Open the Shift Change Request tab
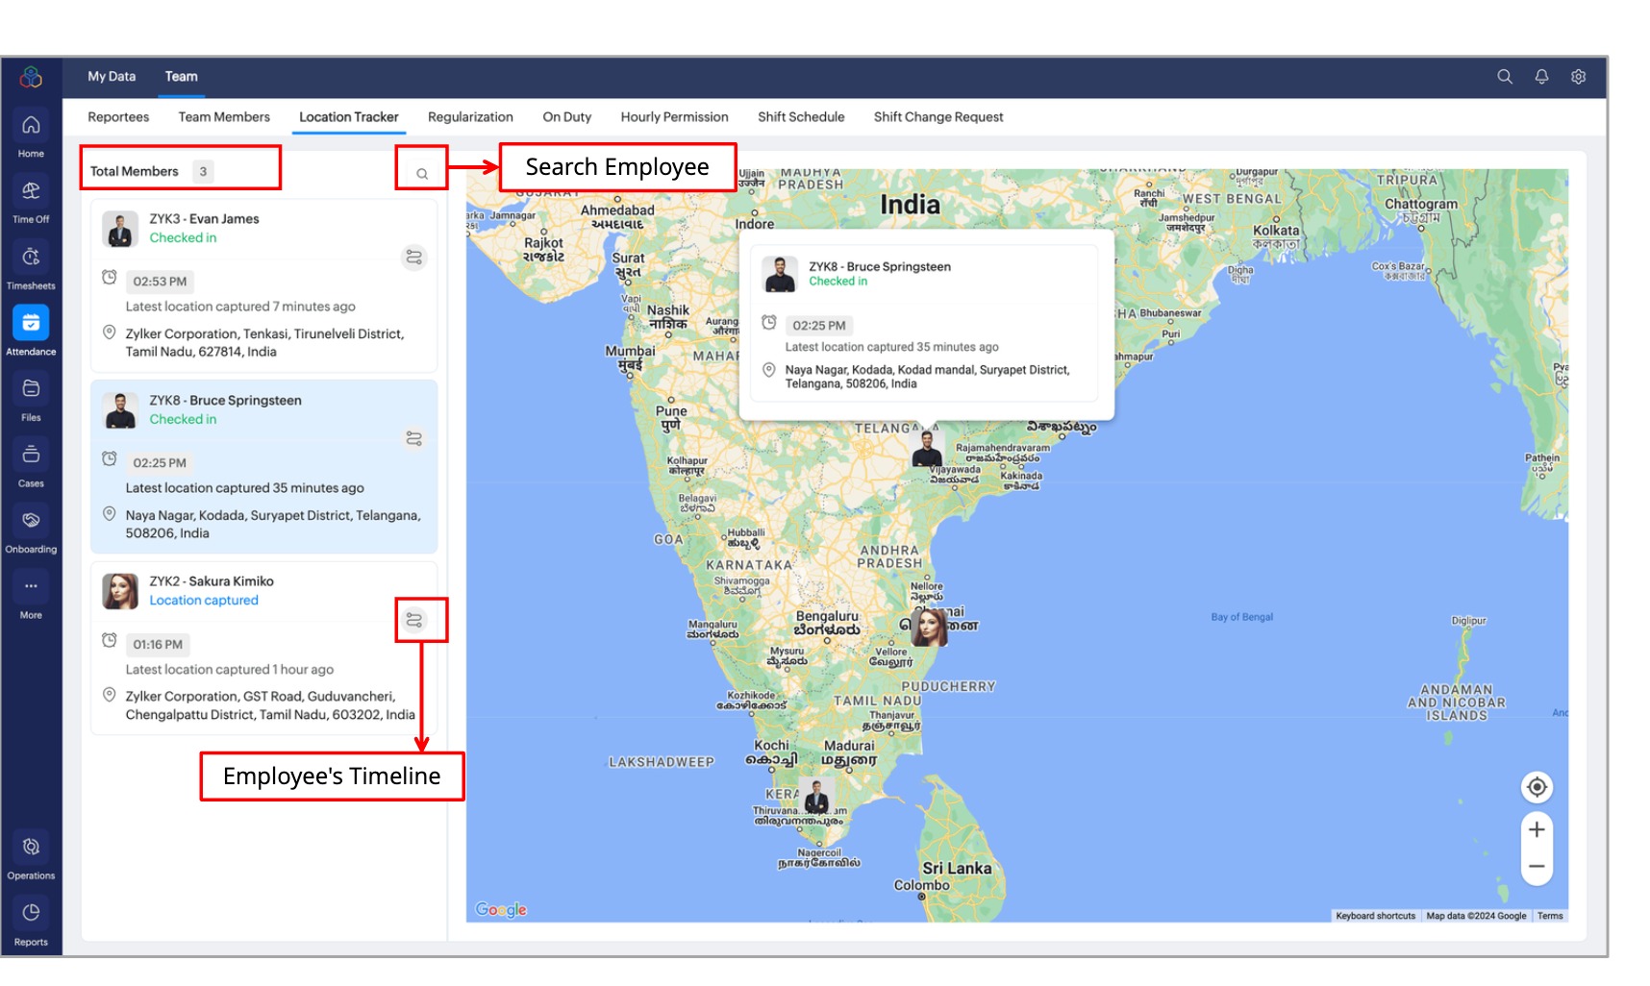 coord(938,117)
